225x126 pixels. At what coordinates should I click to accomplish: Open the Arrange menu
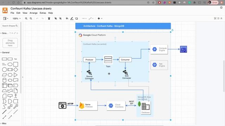[33, 13]
